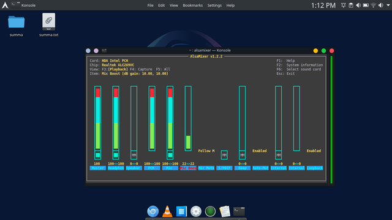The image size is (392, 220).
Task: Unmute the Beep channel MM box
Action: [x=243, y=155]
